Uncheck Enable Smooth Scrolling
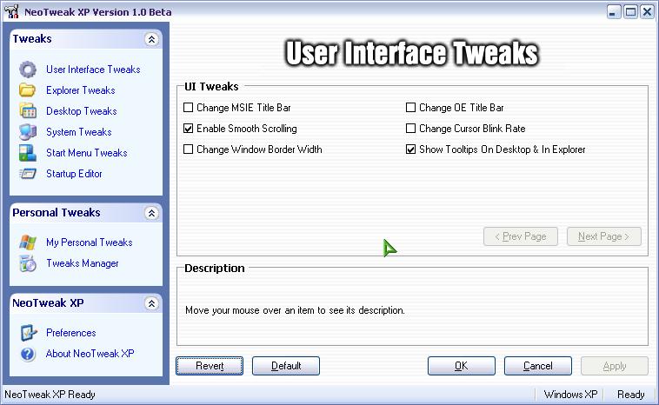Screen dimensions: 659x405 pos(189,129)
